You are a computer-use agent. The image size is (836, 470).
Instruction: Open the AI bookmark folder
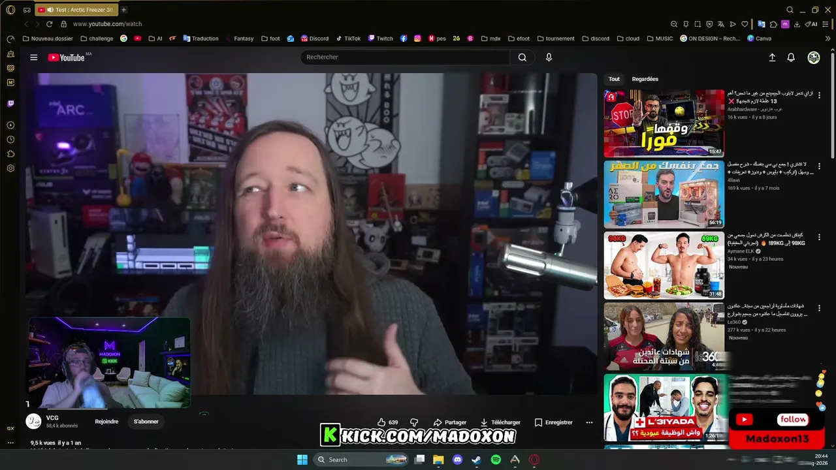coord(155,39)
